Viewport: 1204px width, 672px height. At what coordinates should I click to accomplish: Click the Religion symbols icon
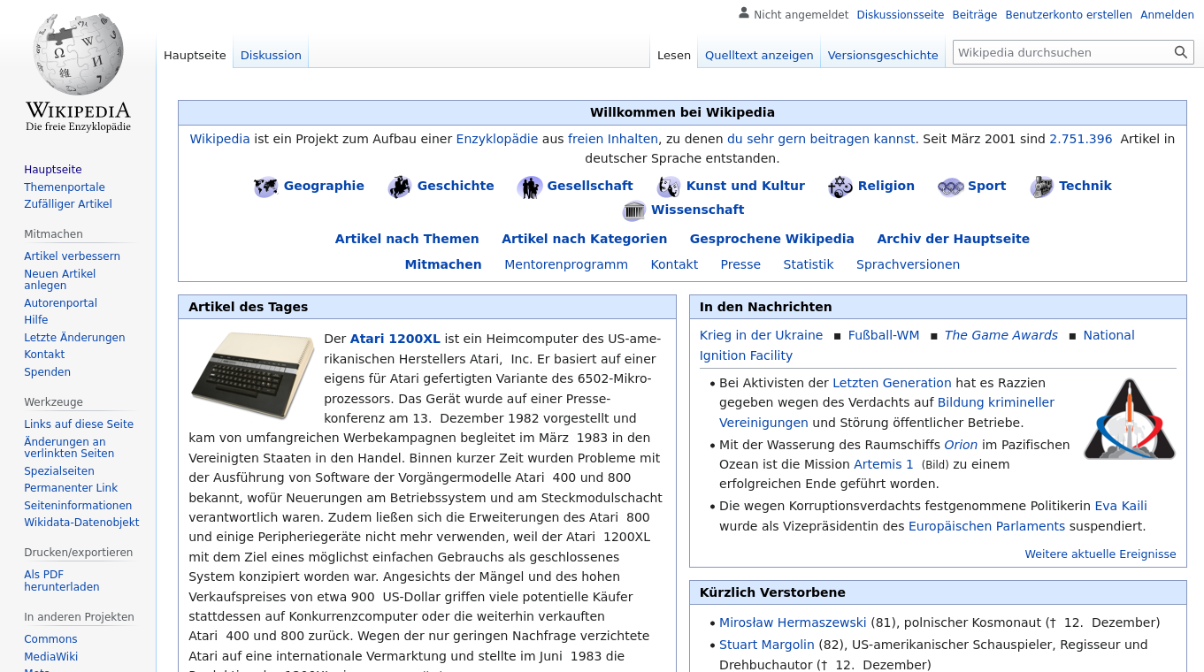(x=840, y=187)
